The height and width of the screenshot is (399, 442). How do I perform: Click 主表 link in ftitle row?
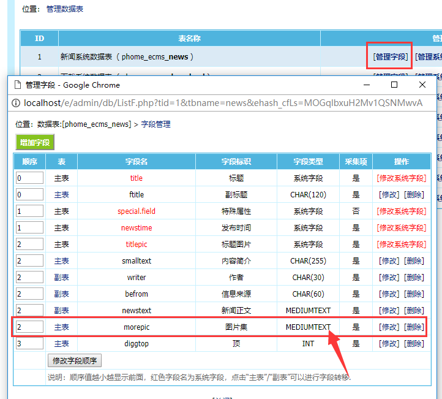tap(61, 195)
